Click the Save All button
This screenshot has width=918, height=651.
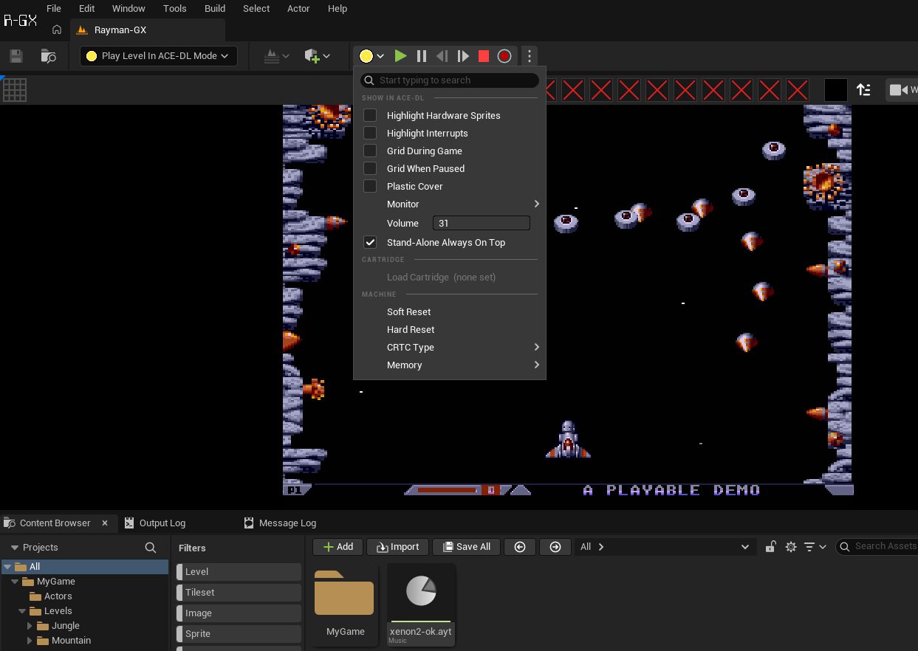click(x=466, y=547)
